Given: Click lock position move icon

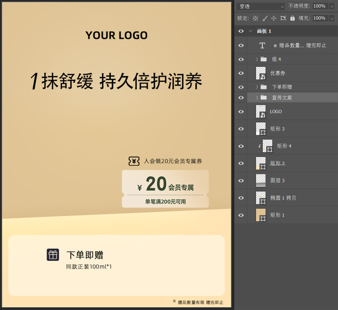Looking at the screenshot, I should [274, 18].
